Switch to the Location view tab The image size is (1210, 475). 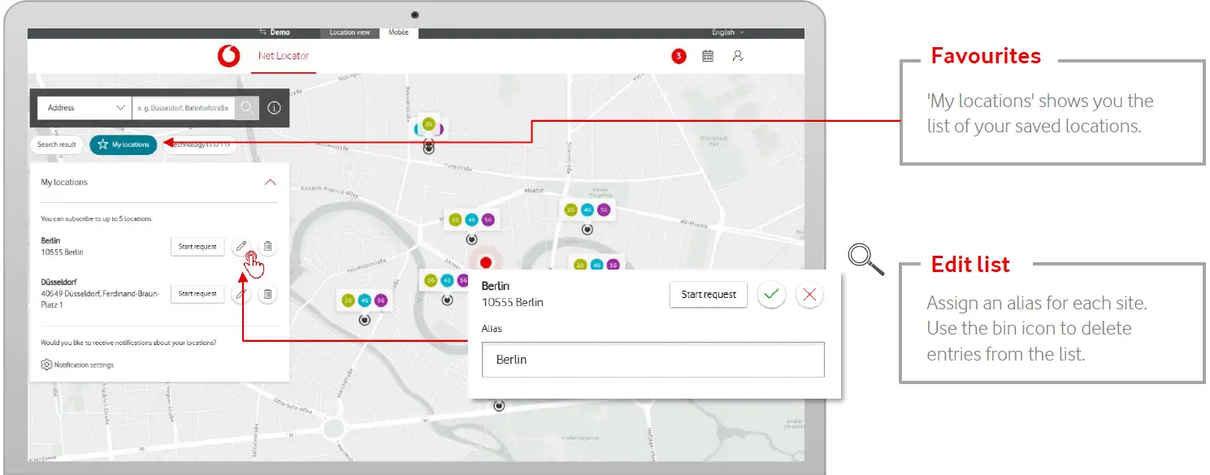click(x=349, y=32)
